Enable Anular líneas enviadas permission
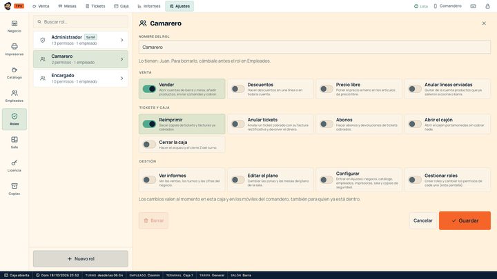 click(x=415, y=89)
